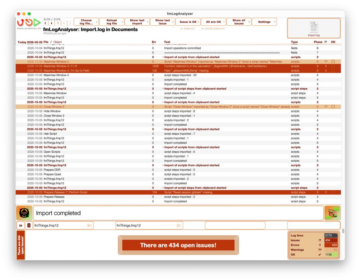Expand panel with the double-chevron button

21,225
